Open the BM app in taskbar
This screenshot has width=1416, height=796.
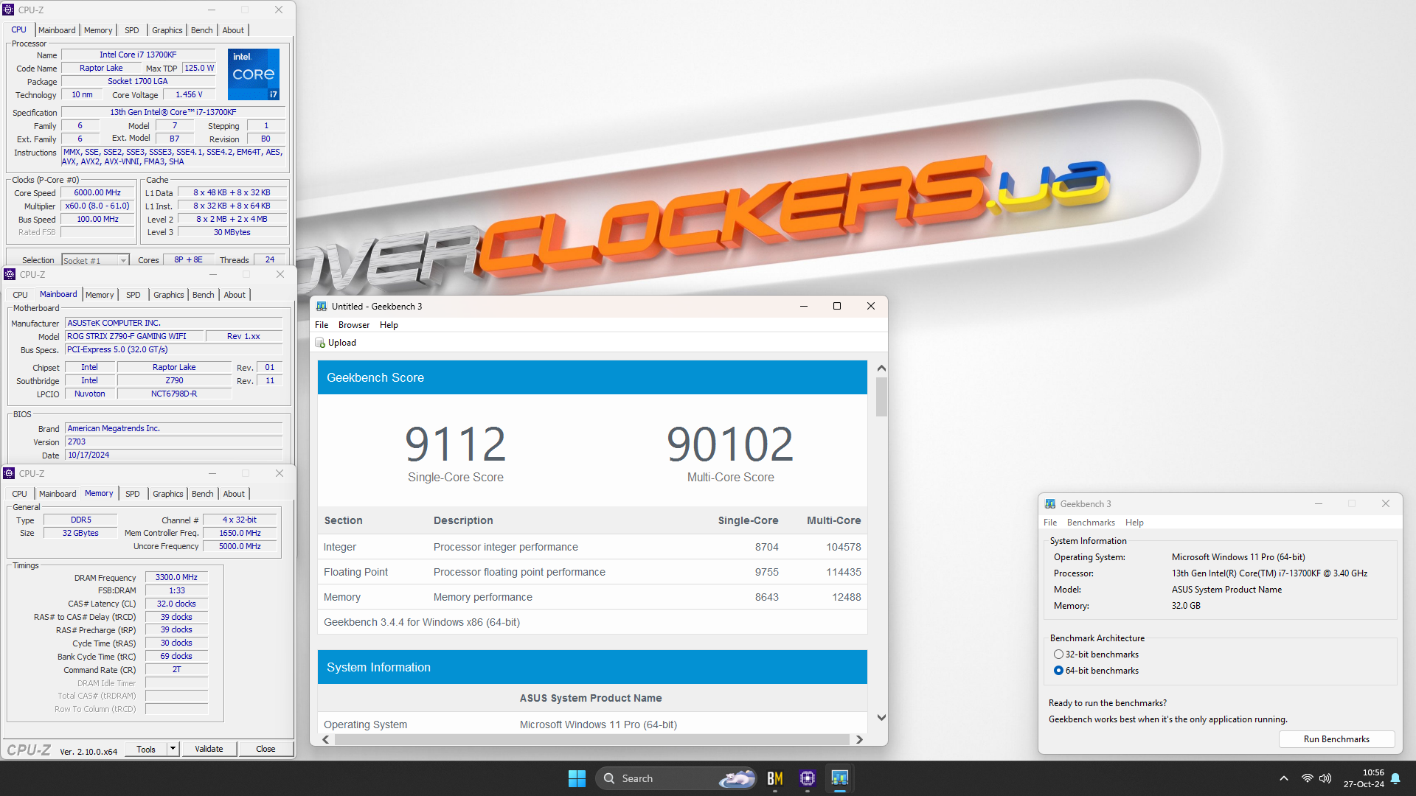774,778
